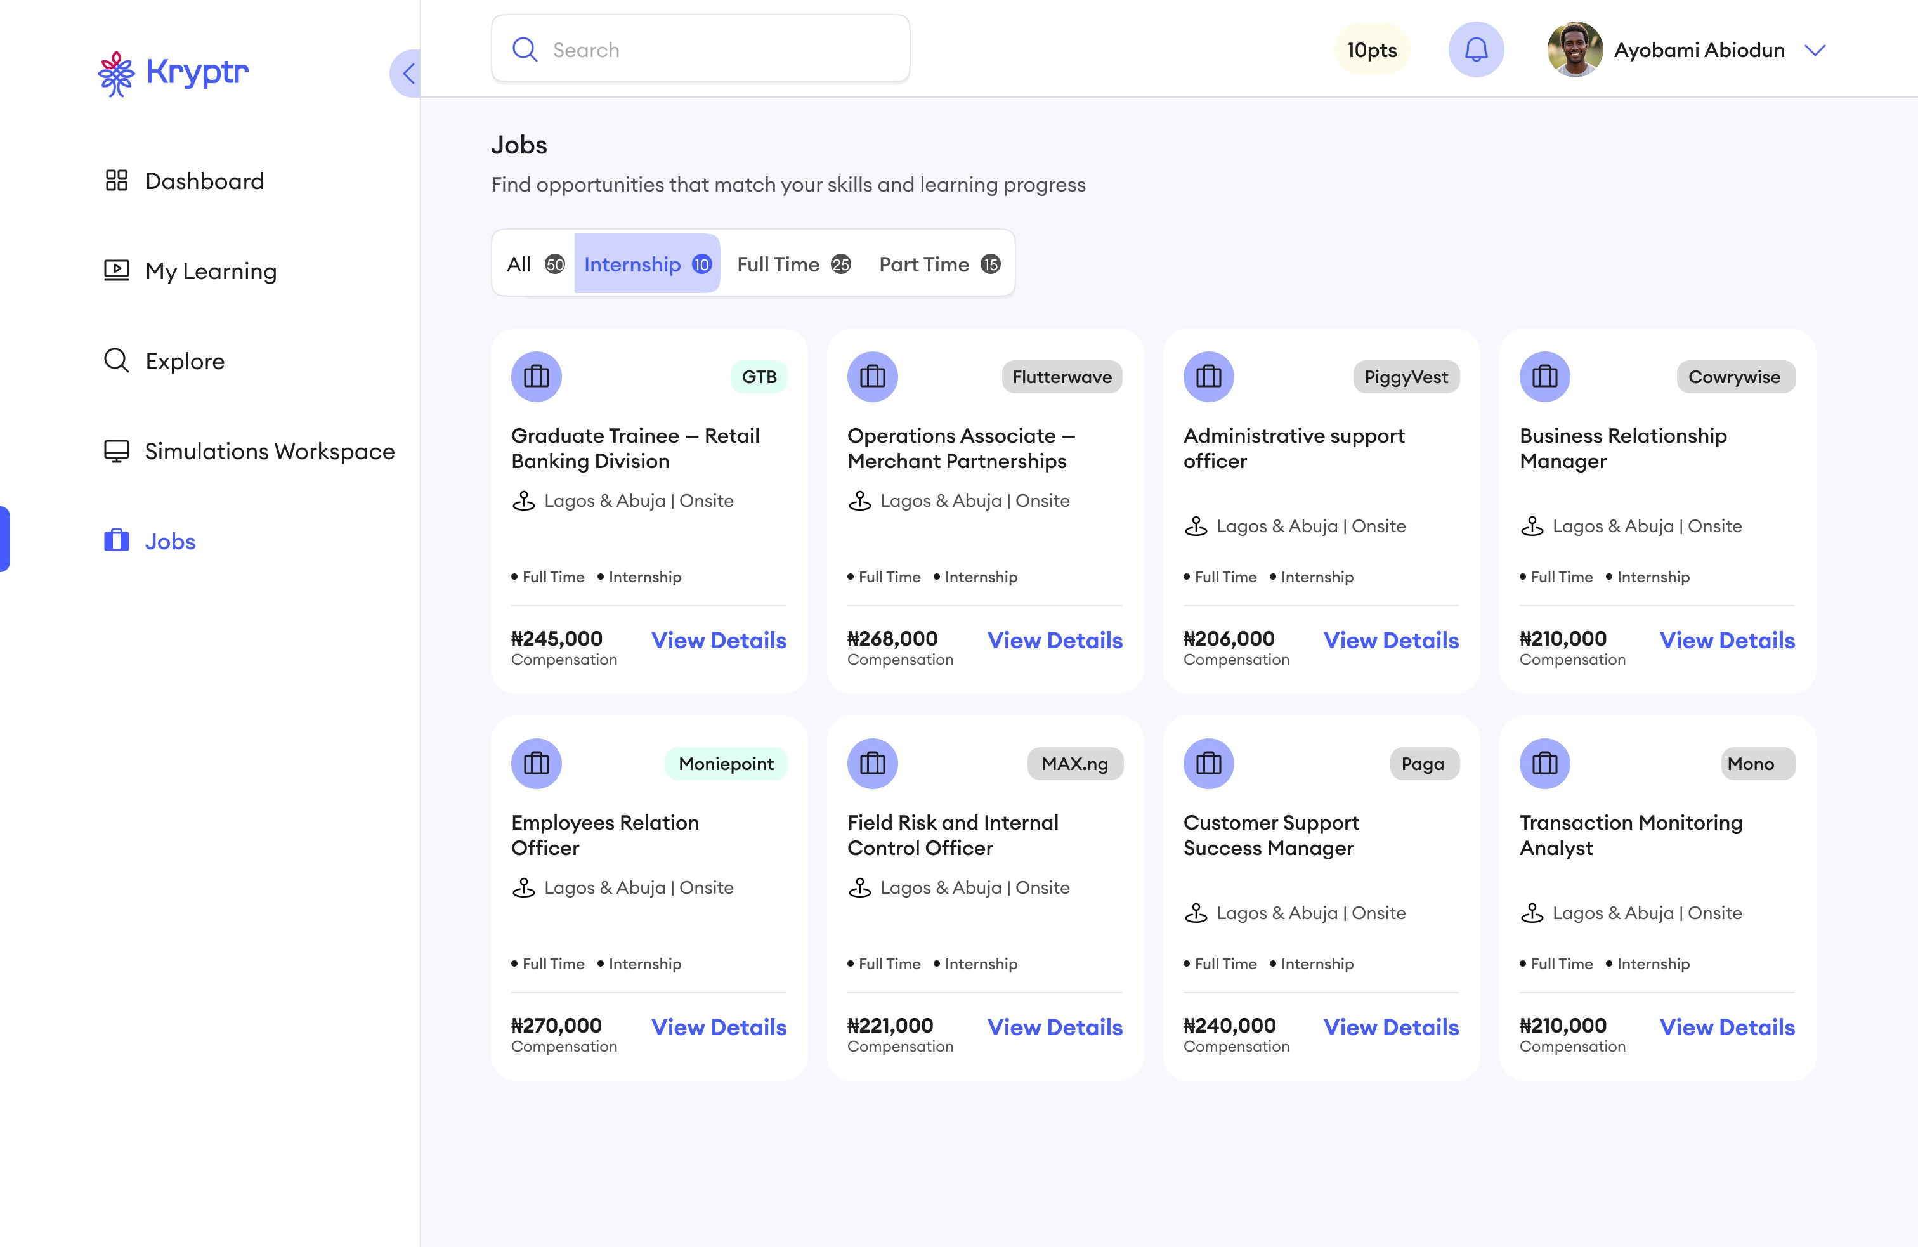Click location pin icon on MAX.ng card
The image size is (1918, 1247).
[x=860, y=887]
